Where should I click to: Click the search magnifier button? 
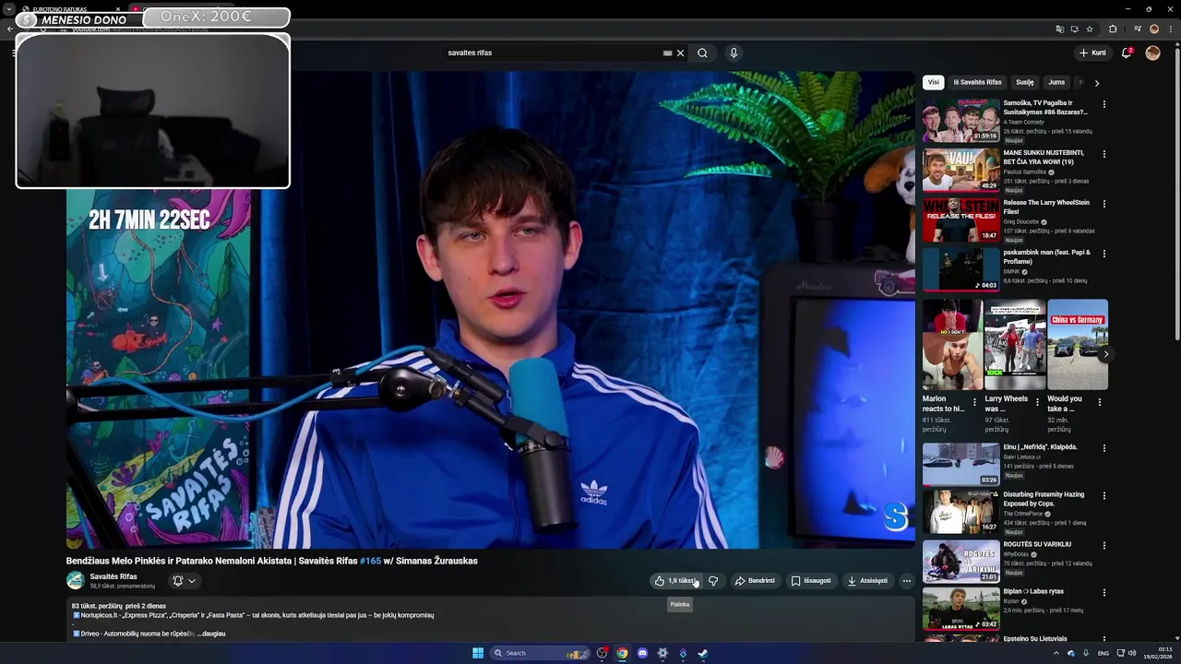click(x=702, y=53)
